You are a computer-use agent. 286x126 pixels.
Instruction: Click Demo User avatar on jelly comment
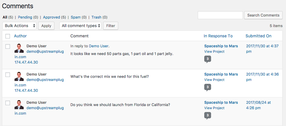(19, 48)
